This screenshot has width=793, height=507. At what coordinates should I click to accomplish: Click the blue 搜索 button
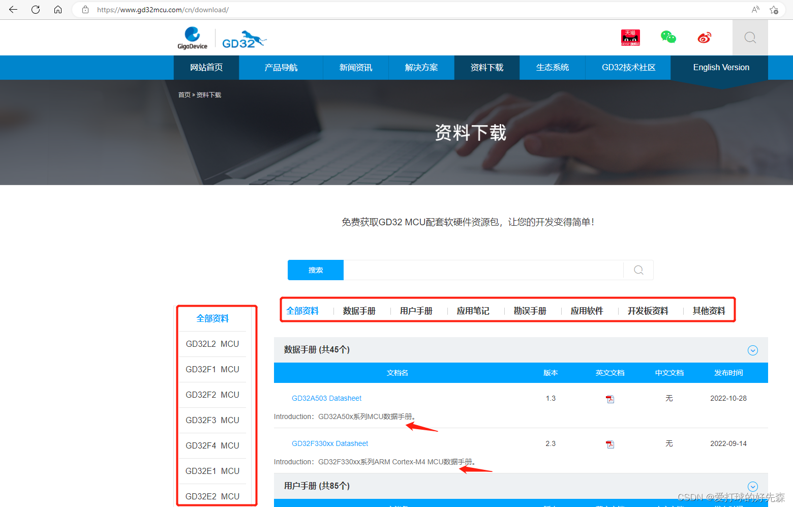tap(316, 270)
